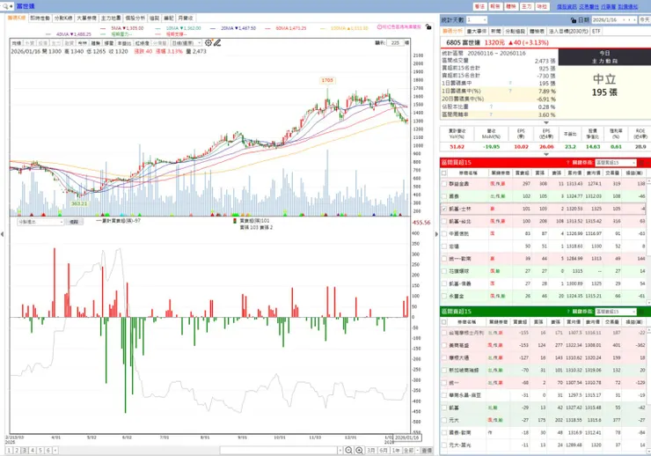Open the 日線(還原) period dropdown
The height and width of the screenshot is (456, 651).
click(187, 43)
